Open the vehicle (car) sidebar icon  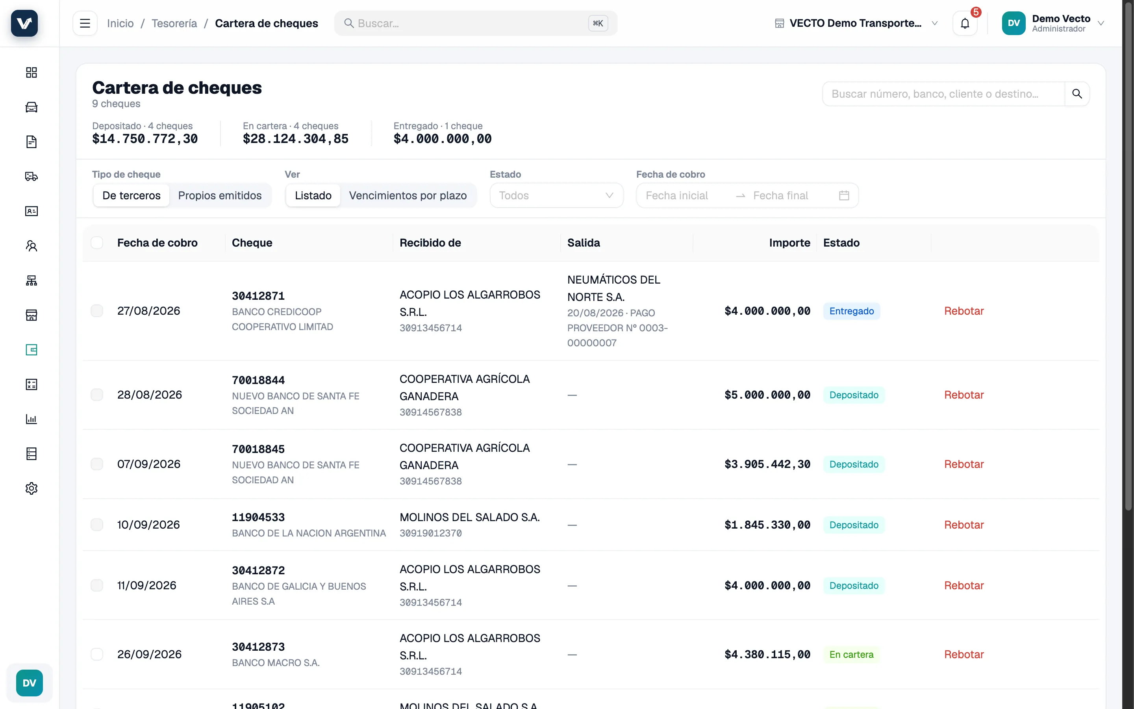click(31, 107)
